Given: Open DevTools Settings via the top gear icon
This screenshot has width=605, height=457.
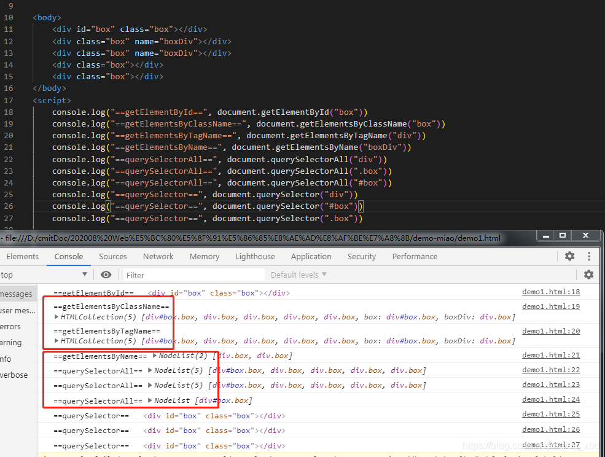Looking at the screenshot, I should point(569,256).
